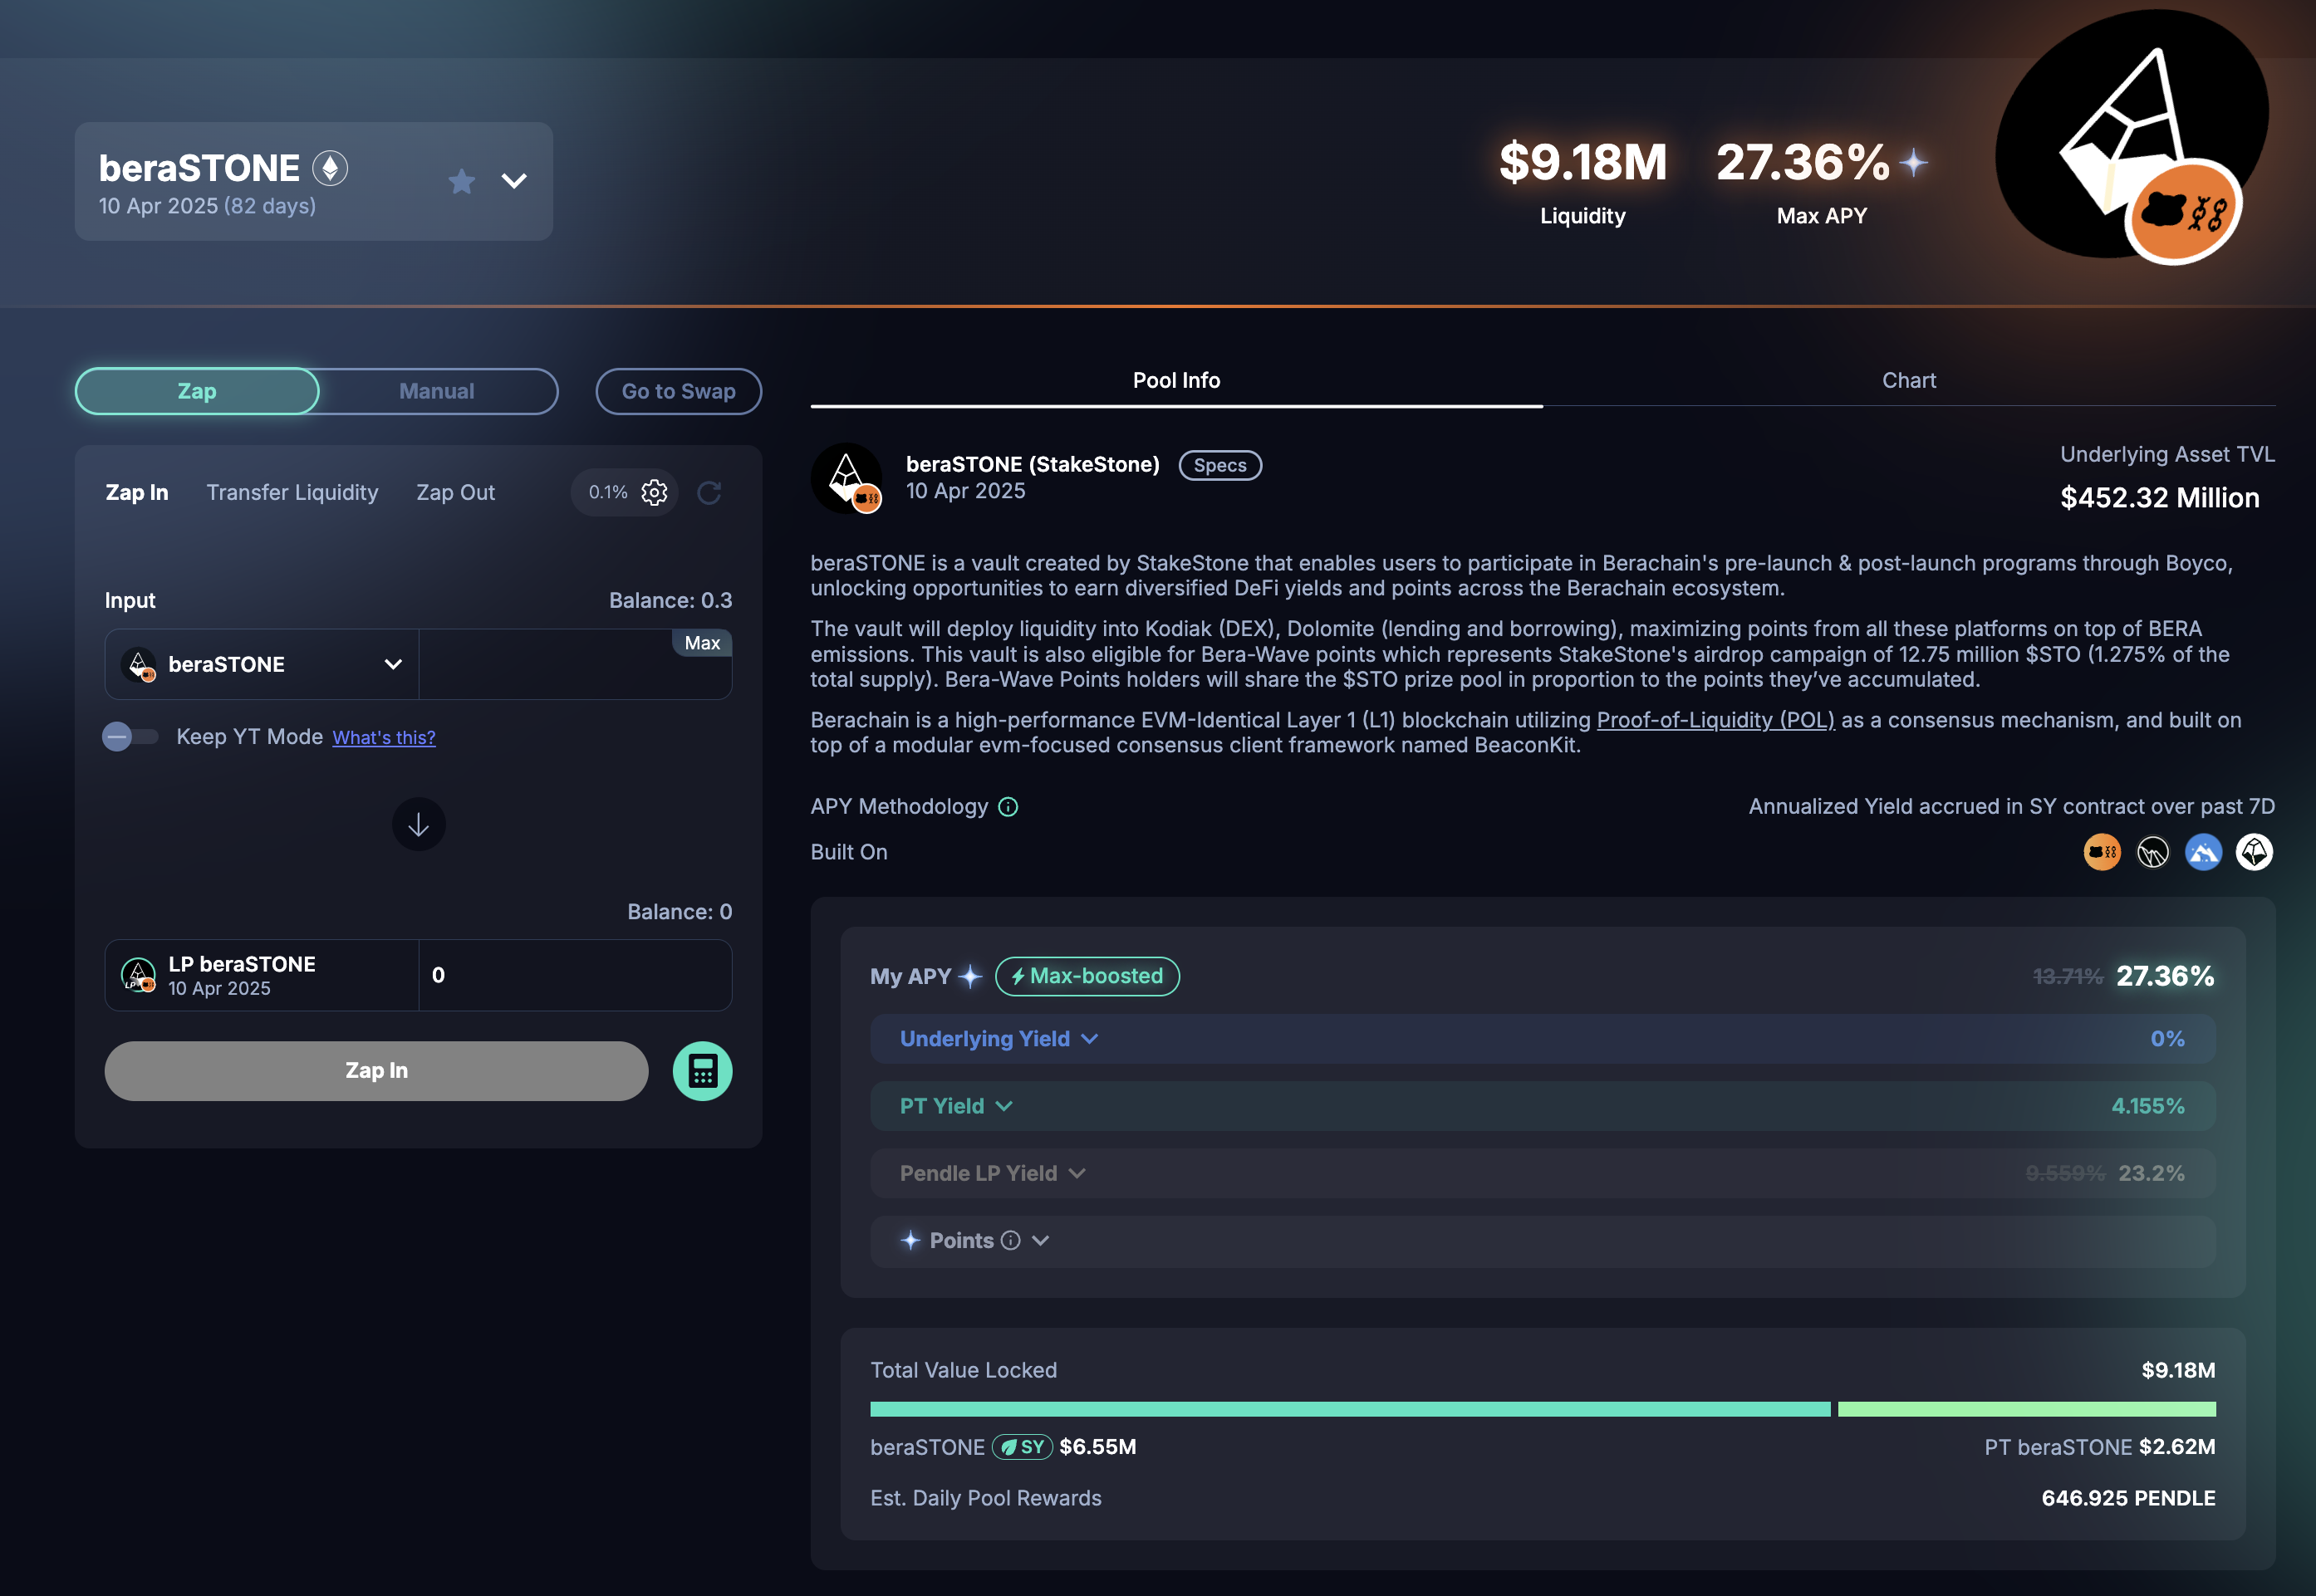Switch to Manual mode

437,391
